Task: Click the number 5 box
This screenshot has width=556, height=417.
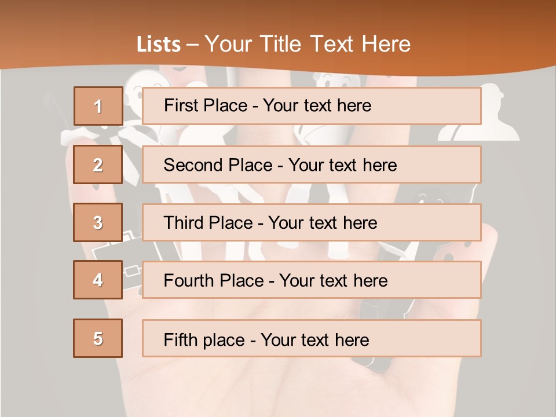Action: tap(98, 338)
